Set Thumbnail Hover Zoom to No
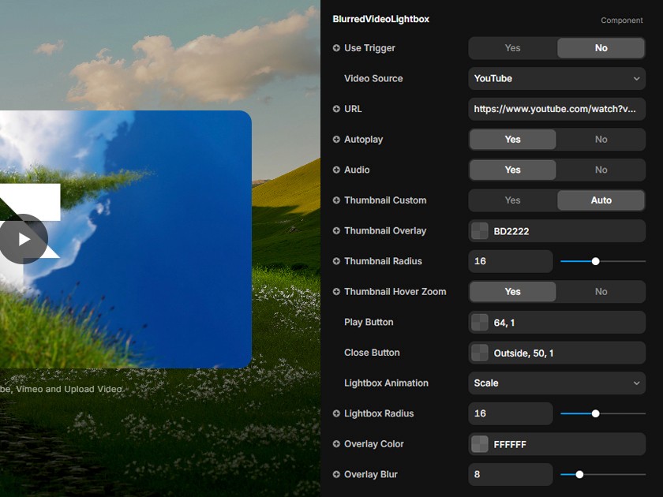Screen dimensions: 663x497 coord(601,291)
